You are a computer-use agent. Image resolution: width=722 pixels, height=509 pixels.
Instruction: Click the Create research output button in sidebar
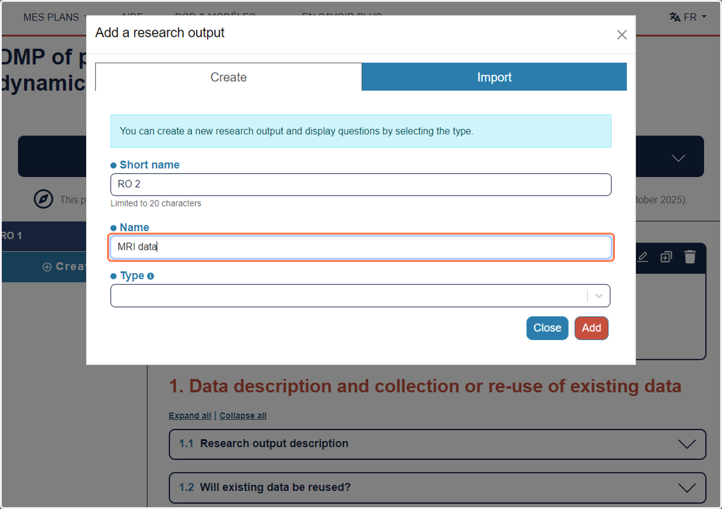[x=45, y=267]
